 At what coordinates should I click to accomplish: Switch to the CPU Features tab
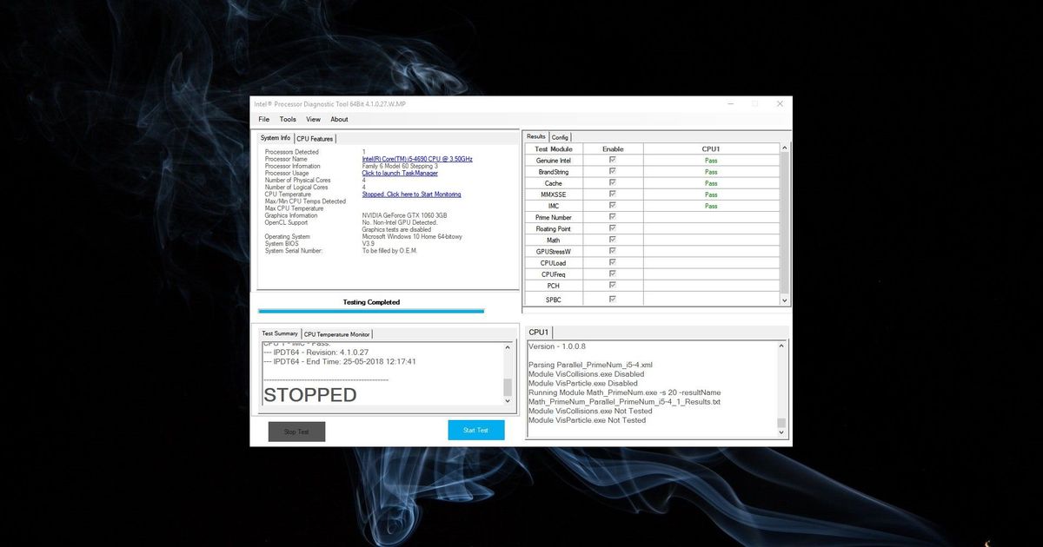tap(315, 139)
